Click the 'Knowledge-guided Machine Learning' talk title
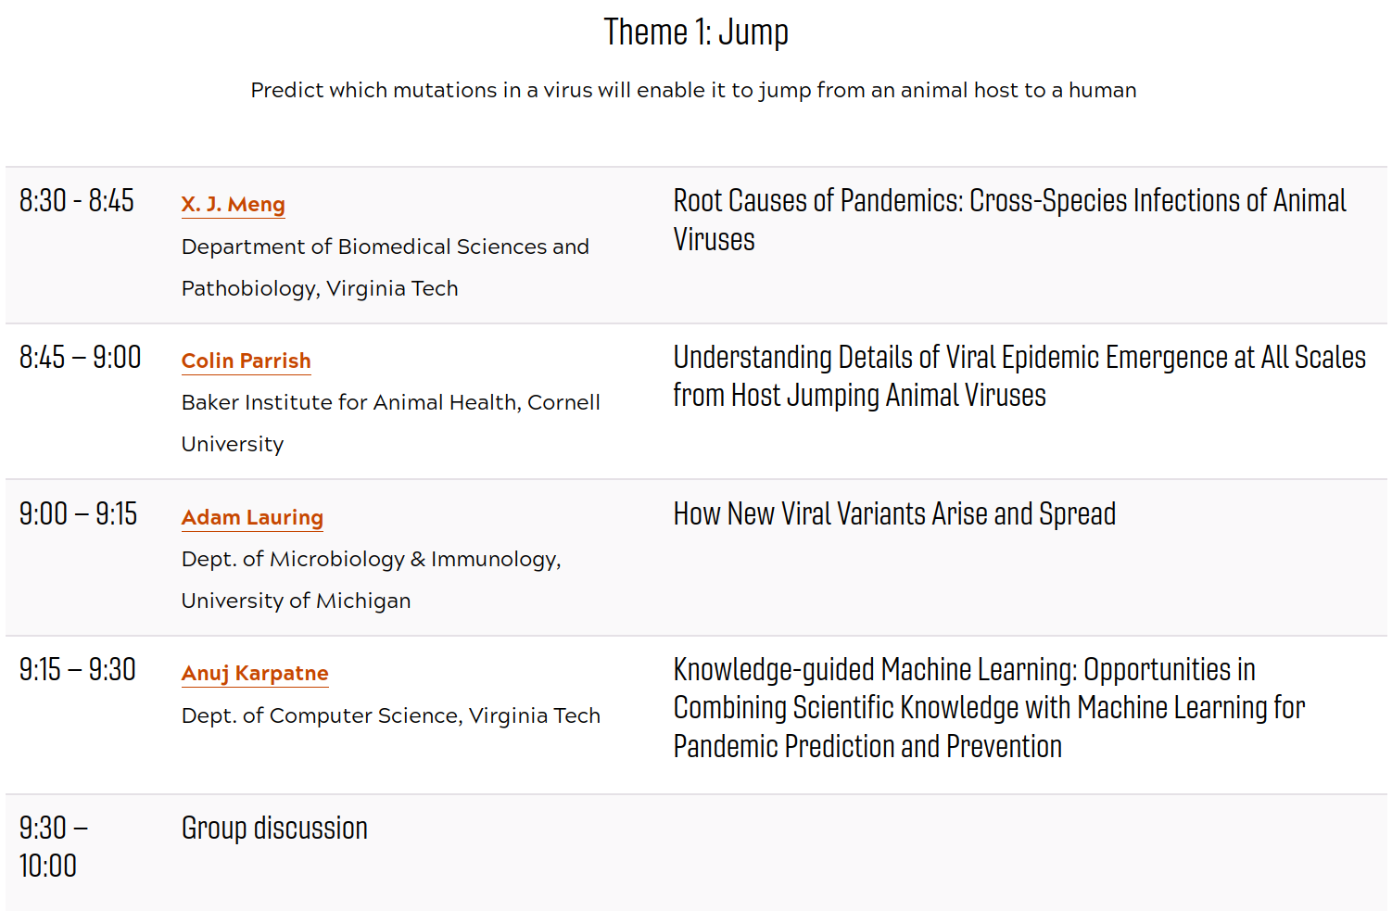Image resolution: width=1392 pixels, height=911 pixels. (989, 707)
